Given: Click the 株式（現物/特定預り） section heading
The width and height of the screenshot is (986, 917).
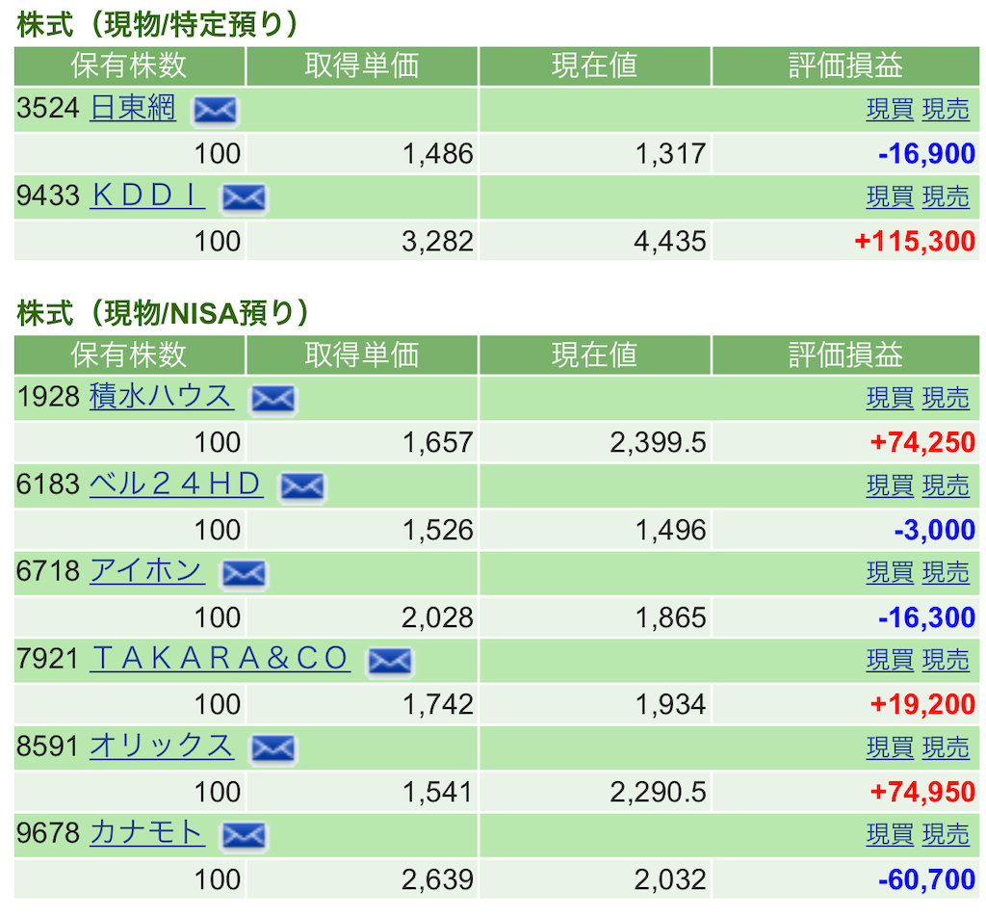Looking at the screenshot, I should pos(157,24).
